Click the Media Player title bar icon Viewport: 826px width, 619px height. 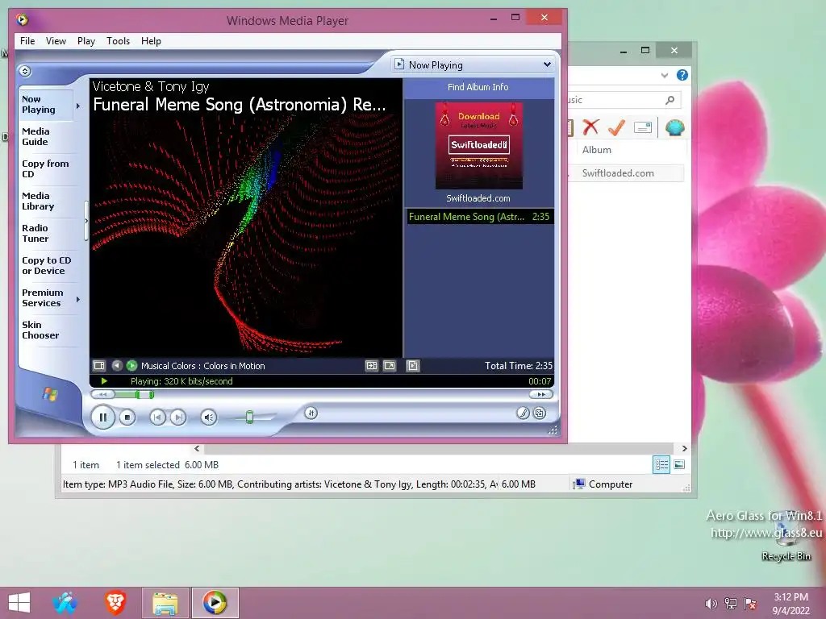coord(22,20)
